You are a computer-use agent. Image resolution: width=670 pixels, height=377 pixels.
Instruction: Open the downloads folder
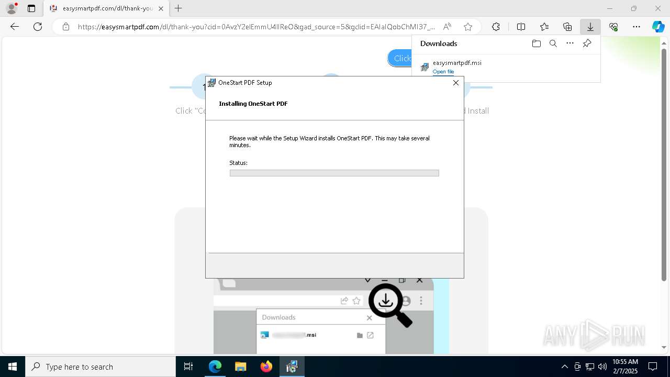pos(536,43)
